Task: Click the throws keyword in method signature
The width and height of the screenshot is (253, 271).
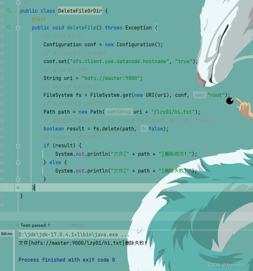Action: (x=114, y=28)
